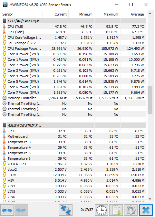Click the Memory Controller clock icon
The image size is (155, 217).
(5, 98)
